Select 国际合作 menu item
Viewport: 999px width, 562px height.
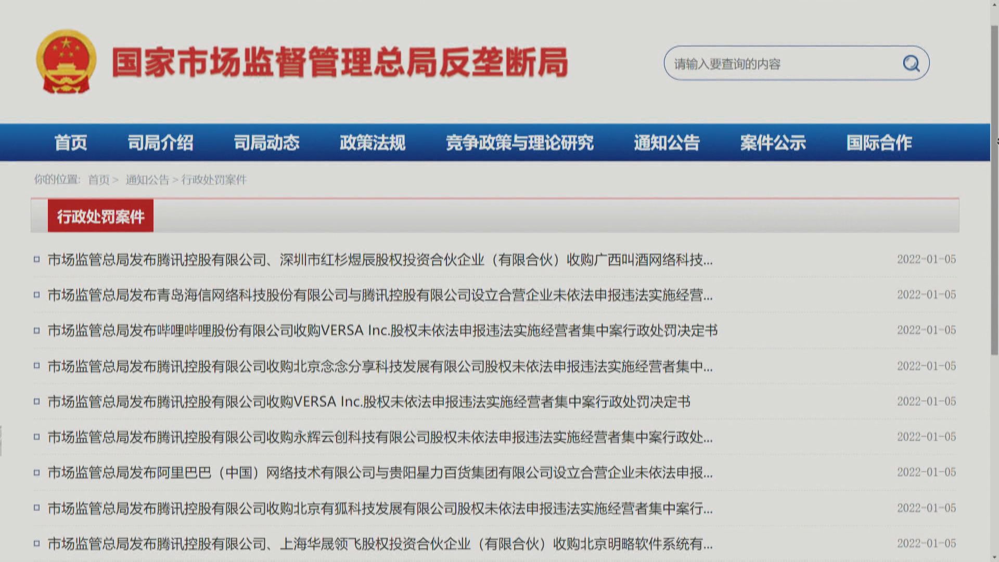point(879,143)
